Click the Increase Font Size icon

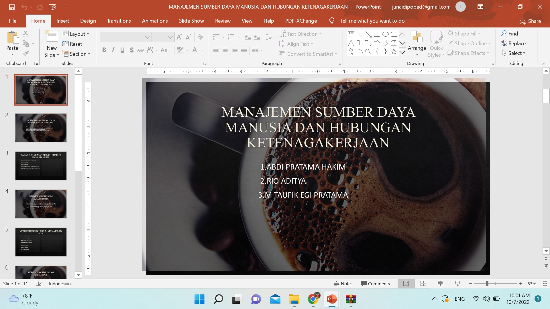(179, 37)
